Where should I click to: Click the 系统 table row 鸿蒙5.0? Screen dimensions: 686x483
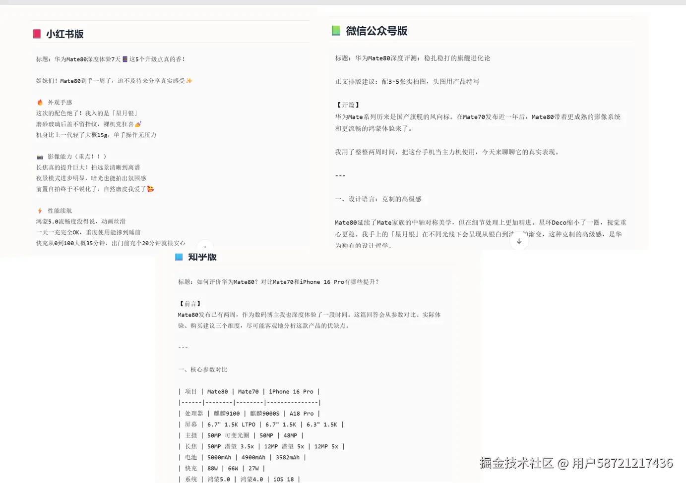(240, 479)
